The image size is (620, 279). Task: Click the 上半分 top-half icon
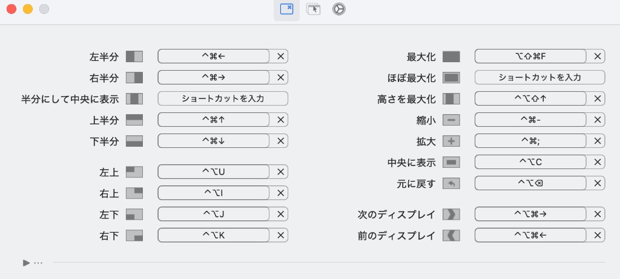(x=134, y=120)
